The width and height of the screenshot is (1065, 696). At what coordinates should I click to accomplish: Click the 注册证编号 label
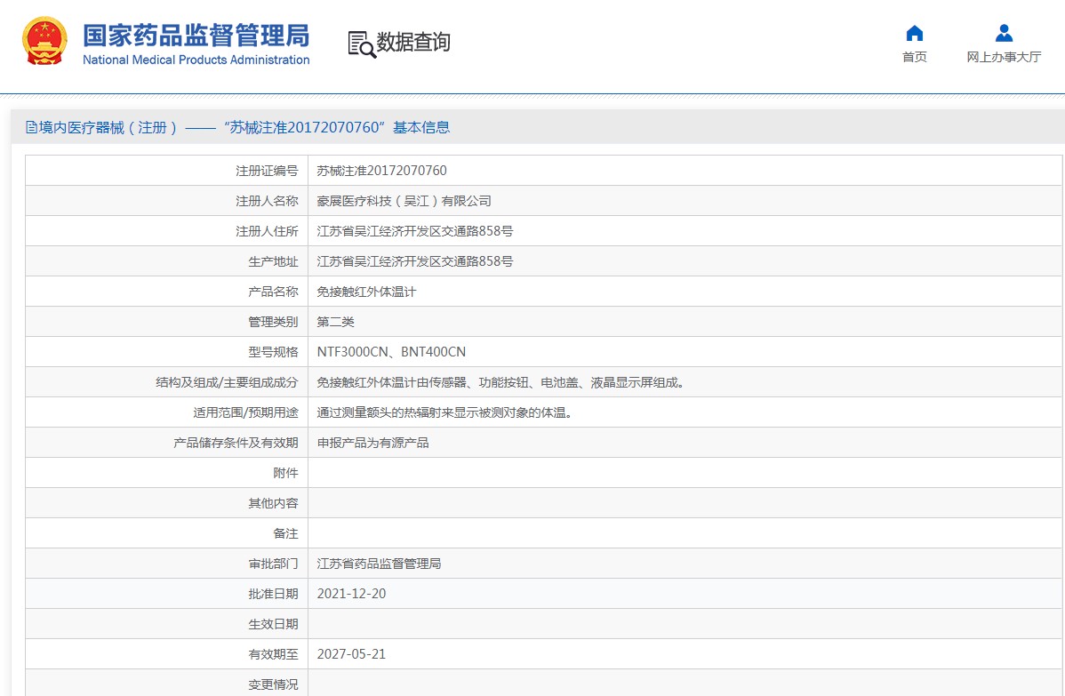[x=267, y=172]
